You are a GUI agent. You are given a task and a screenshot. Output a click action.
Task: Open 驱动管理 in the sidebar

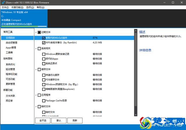[10, 69]
